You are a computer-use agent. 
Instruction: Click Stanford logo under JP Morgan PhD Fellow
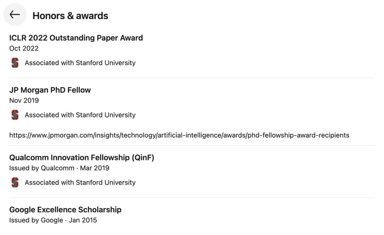coord(15,115)
